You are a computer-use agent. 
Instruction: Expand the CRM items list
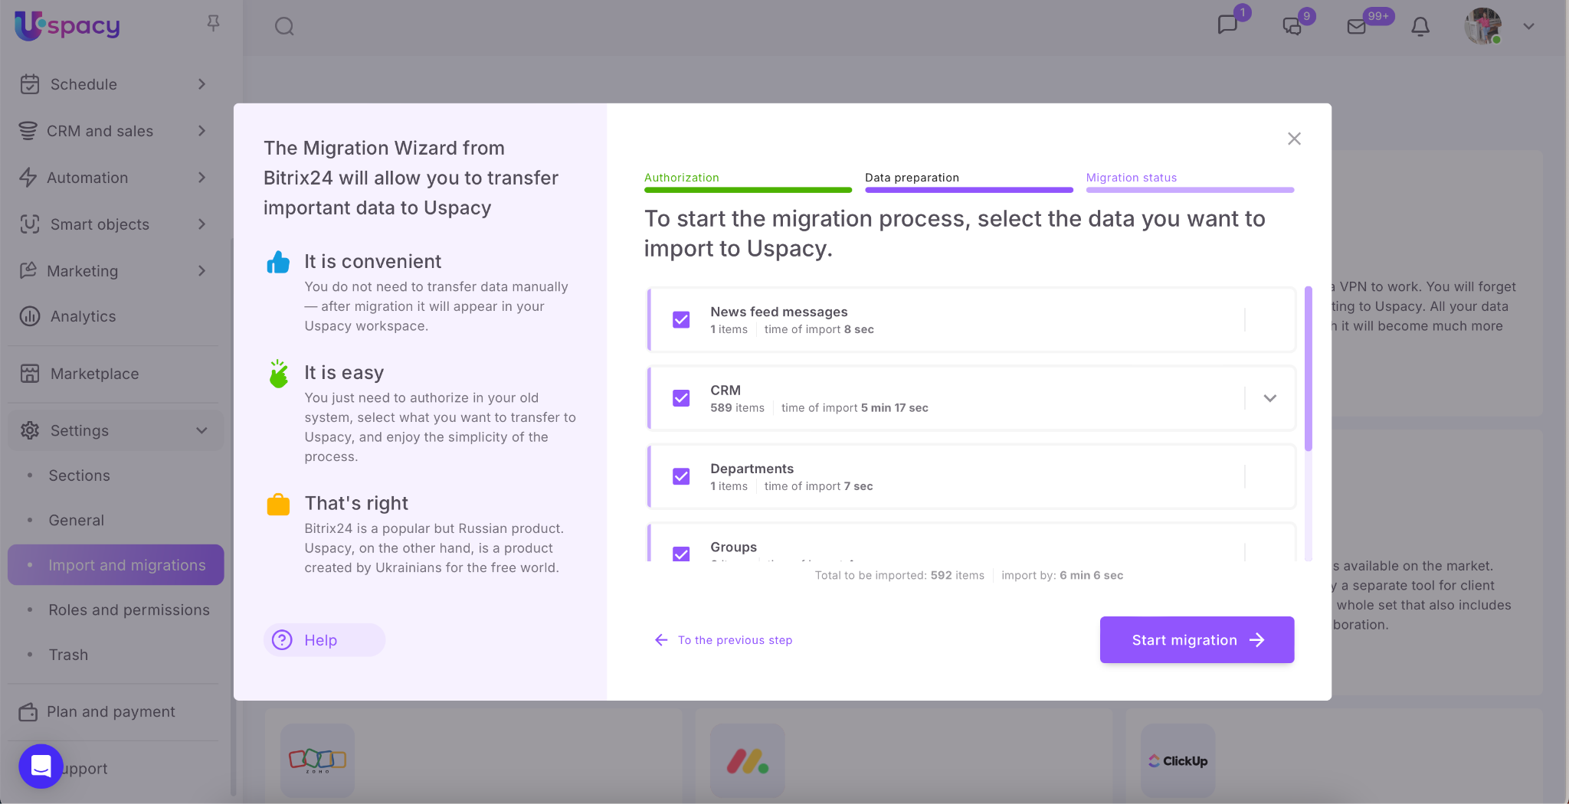point(1269,398)
